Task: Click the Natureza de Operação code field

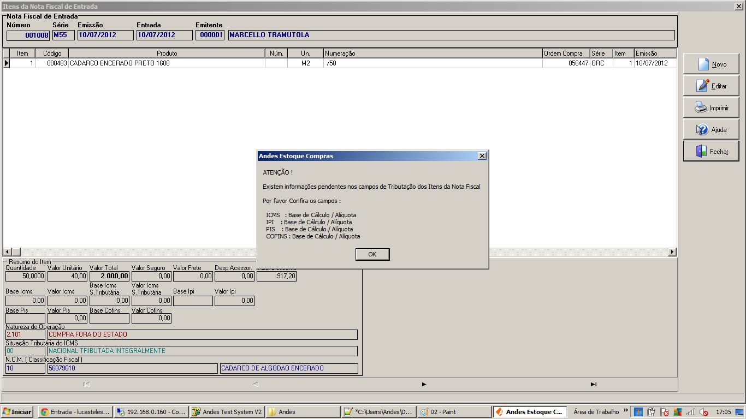Action: point(25,334)
